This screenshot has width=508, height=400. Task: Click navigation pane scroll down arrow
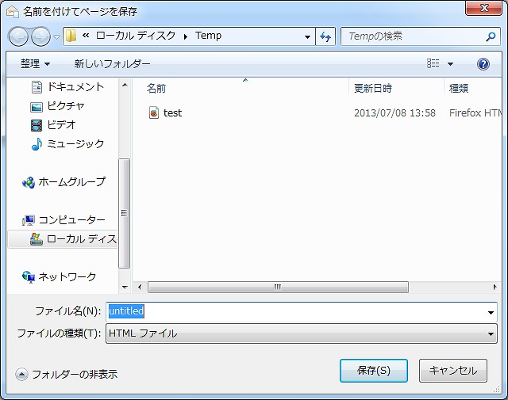pos(125,288)
